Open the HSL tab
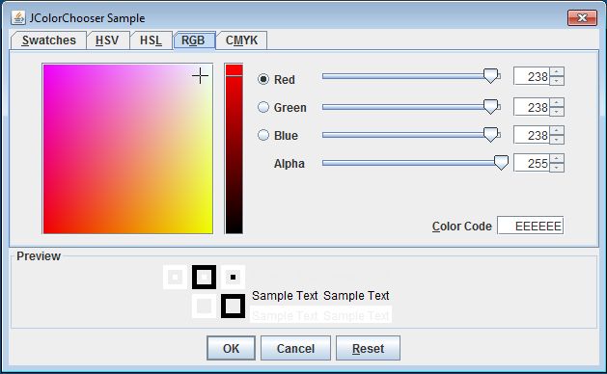 tap(151, 40)
